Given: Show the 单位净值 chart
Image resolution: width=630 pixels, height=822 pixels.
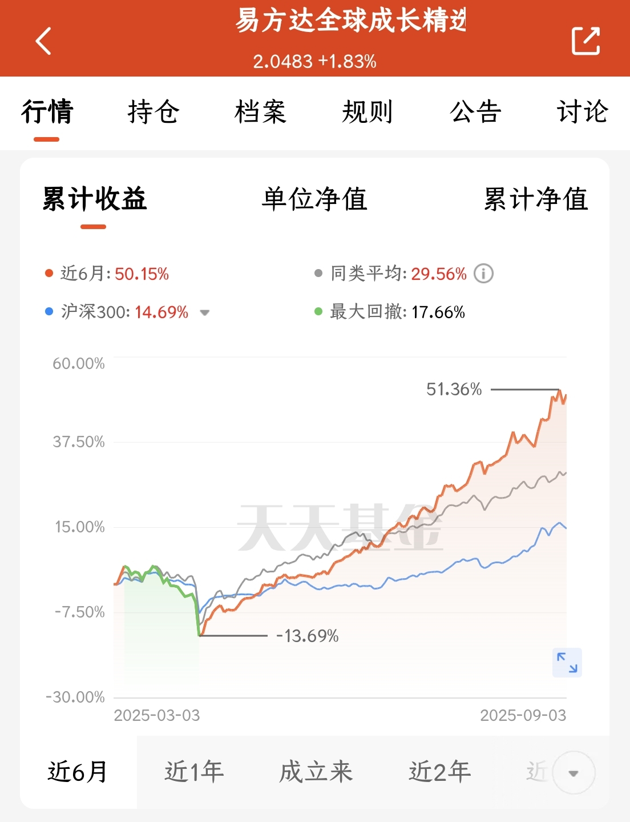Looking at the screenshot, I should click(x=314, y=199).
